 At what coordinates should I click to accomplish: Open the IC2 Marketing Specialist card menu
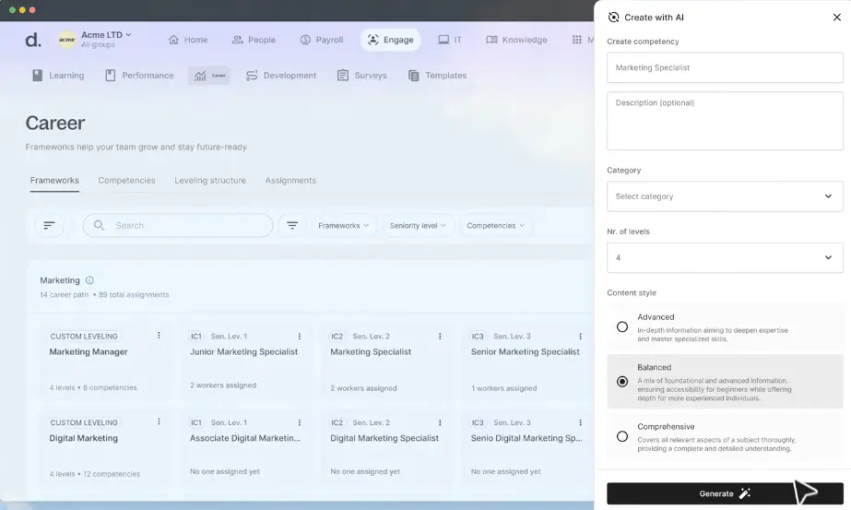coord(440,337)
